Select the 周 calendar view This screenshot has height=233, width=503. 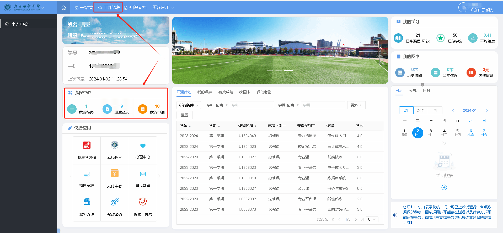(406, 110)
